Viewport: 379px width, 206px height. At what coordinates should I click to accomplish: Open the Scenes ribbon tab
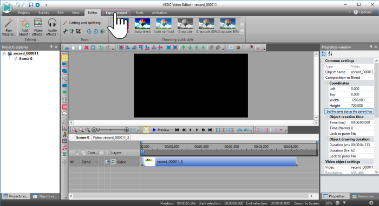coord(43,13)
